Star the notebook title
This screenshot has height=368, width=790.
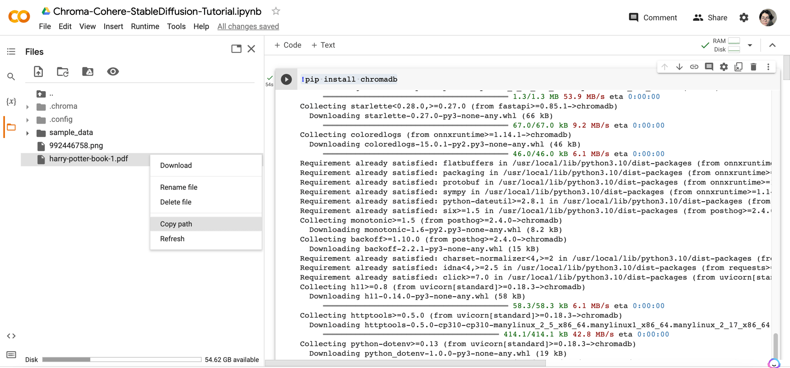click(x=276, y=11)
